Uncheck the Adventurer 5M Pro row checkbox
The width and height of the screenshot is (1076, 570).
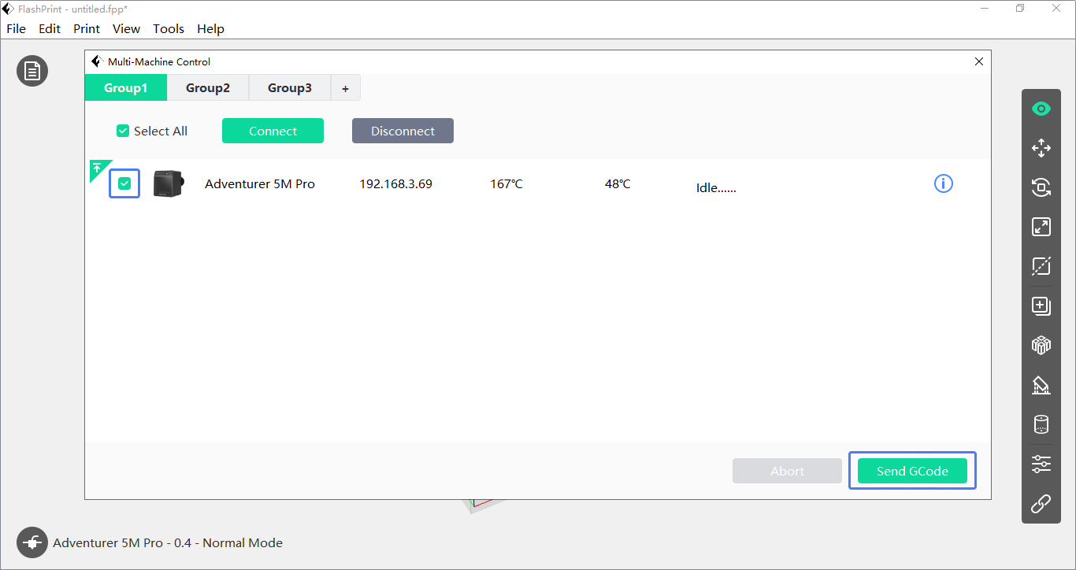[x=124, y=183]
